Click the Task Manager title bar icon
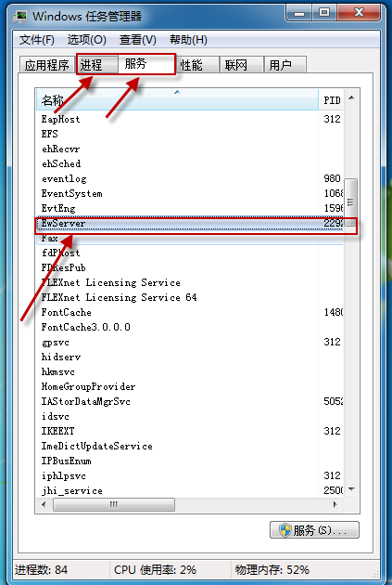Screen dimensions: 392x585 point(20,17)
